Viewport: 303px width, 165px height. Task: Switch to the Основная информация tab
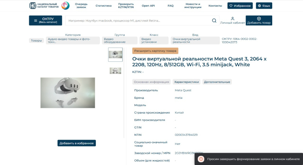(151, 82)
